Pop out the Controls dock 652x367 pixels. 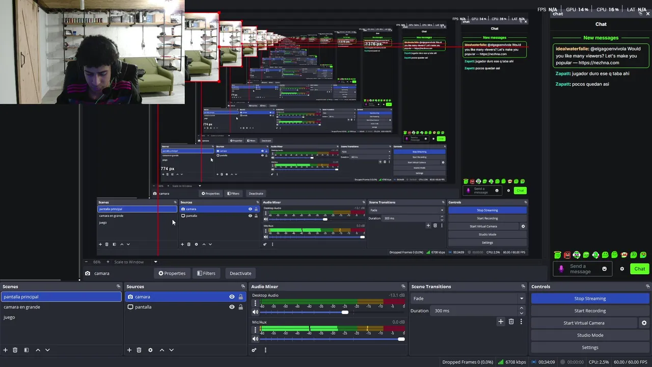648,286
